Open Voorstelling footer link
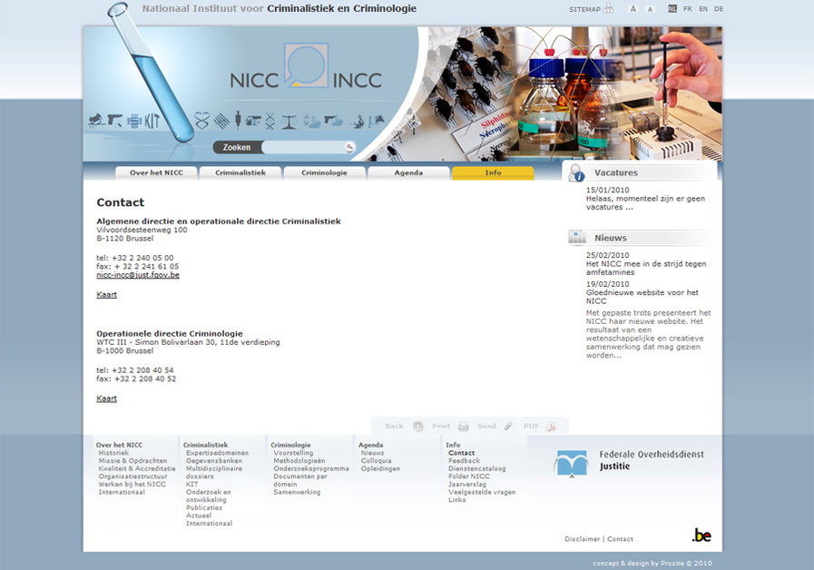 coord(293,453)
